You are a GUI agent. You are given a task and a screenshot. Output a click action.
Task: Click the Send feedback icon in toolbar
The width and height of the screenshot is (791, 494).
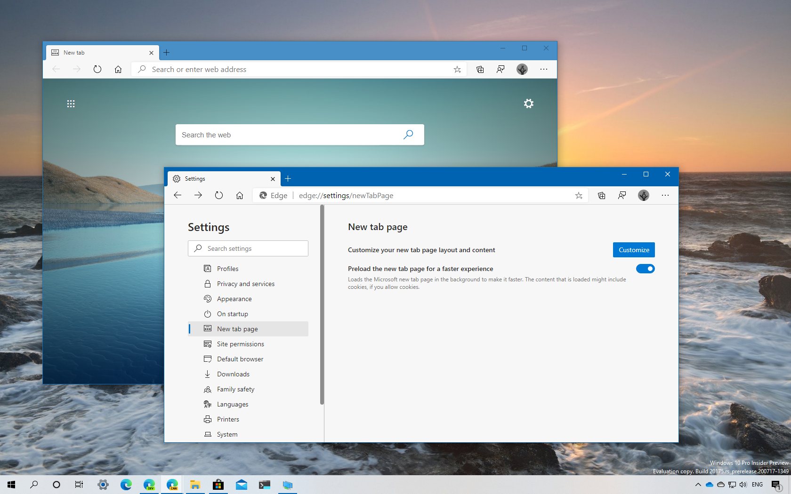[x=622, y=195]
